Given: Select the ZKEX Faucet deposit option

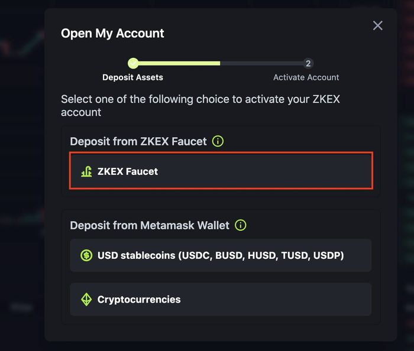Looking at the screenshot, I should (221, 171).
